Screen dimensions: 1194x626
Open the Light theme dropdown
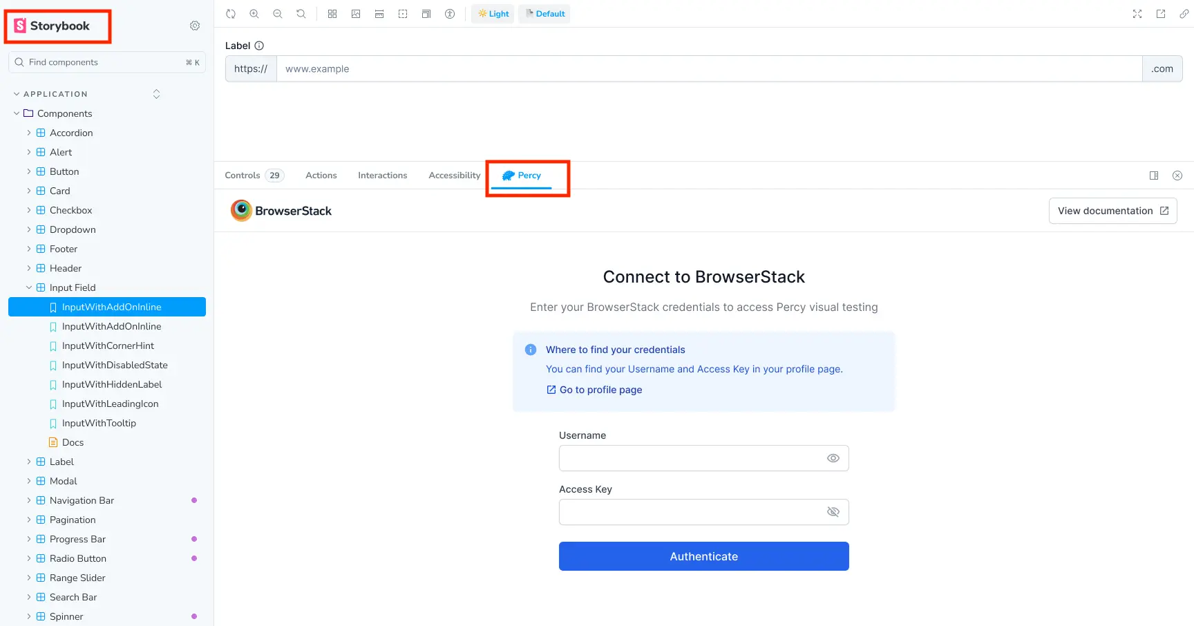(493, 14)
